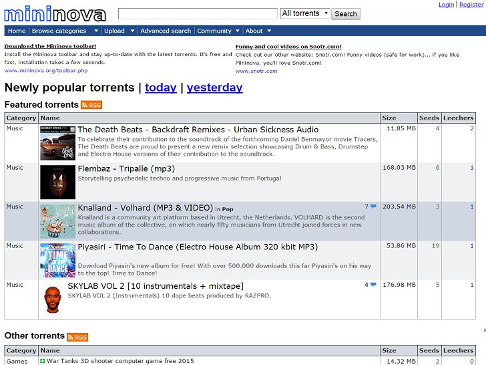486x365 pixels.
Task: Open comments icon on Knalland torrent row
Action: pyautogui.click(x=373, y=207)
